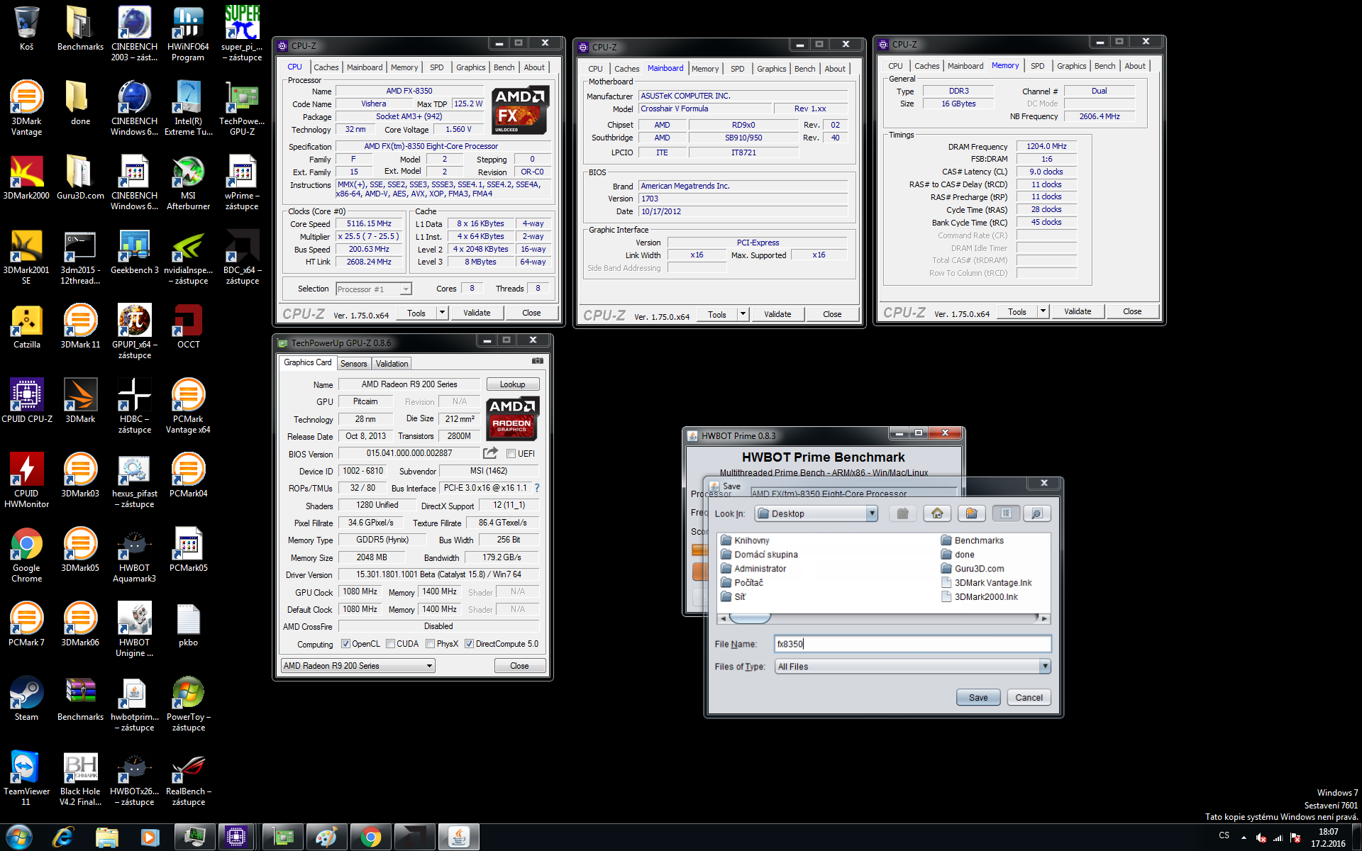1362x851 pixels.
Task: Open RealBench desktop shortcut
Action: [x=188, y=778]
